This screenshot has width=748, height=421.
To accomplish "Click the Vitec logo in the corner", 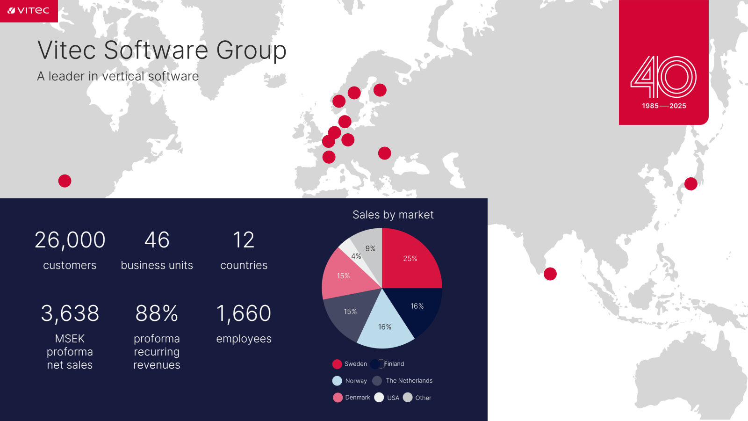I will 29,11.
